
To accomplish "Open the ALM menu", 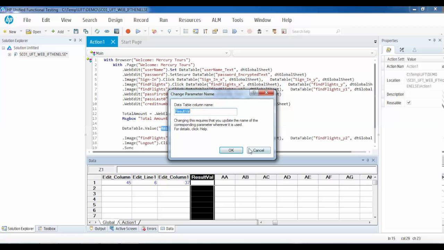I will pos(216,20).
